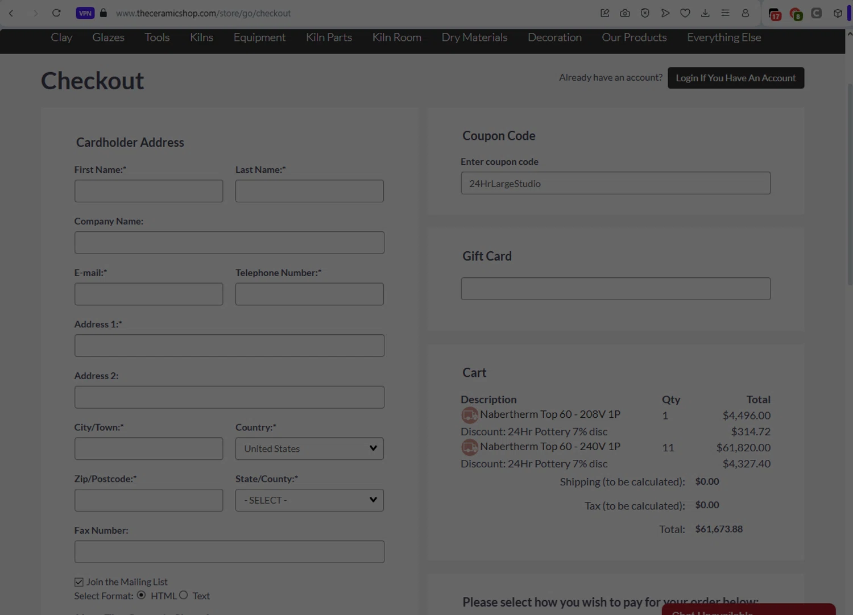Viewport: 853px width, 615px height.
Task: Click the coupon code field
Action: pos(616,183)
